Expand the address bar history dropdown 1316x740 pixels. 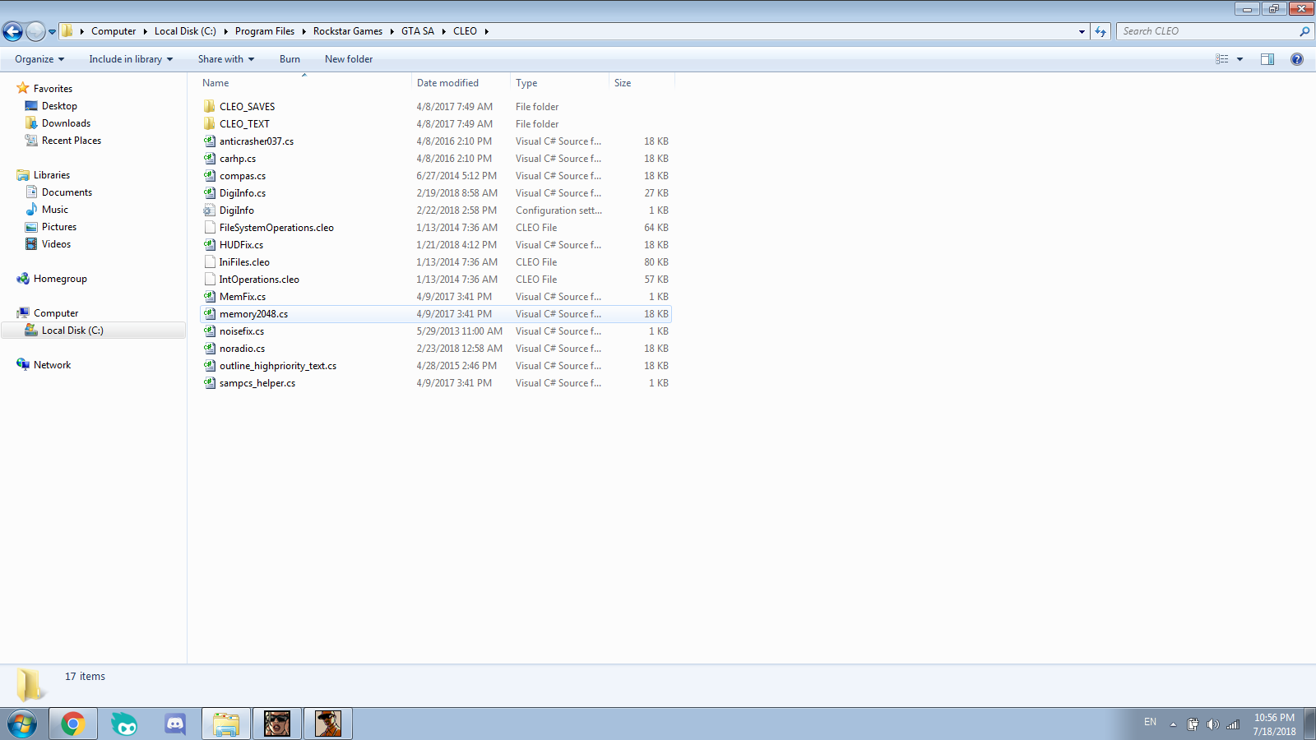click(x=1082, y=31)
